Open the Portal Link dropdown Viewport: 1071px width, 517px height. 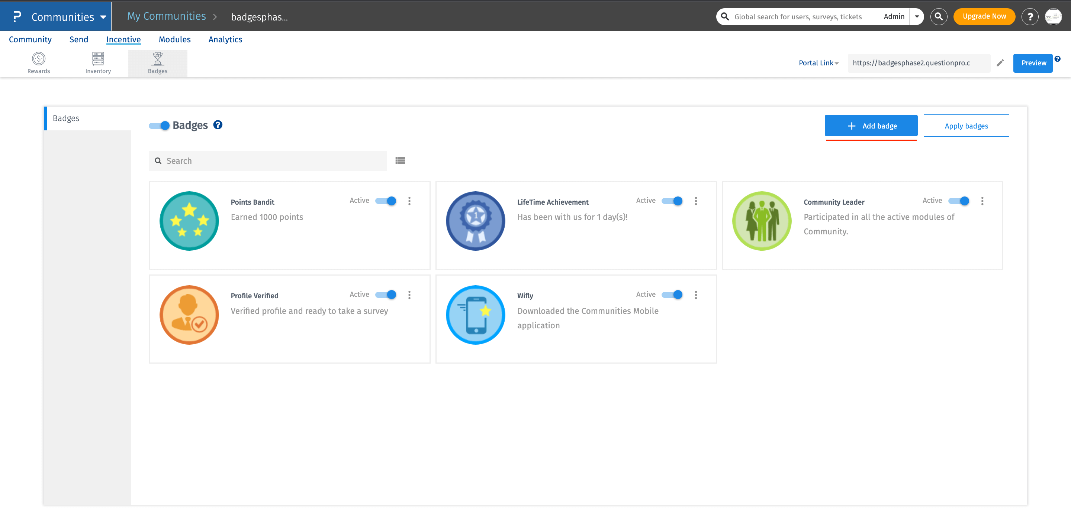point(818,63)
